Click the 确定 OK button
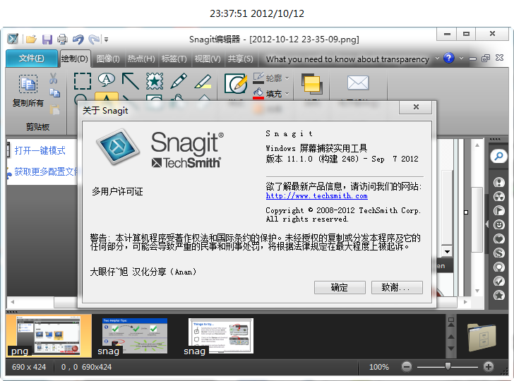 340,288
